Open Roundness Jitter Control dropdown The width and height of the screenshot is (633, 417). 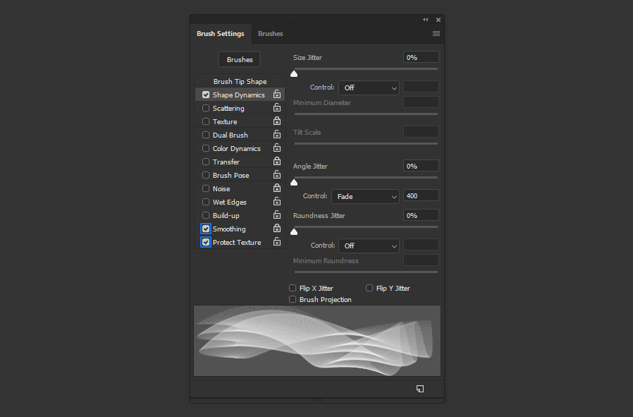point(369,246)
